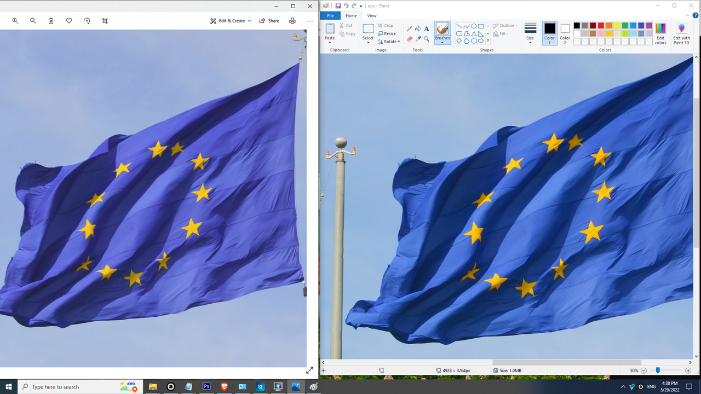The width and height of the screenshot is (701, 394).
Task: Select the Magnifier tool in Paint
Action: pos(427,39)
